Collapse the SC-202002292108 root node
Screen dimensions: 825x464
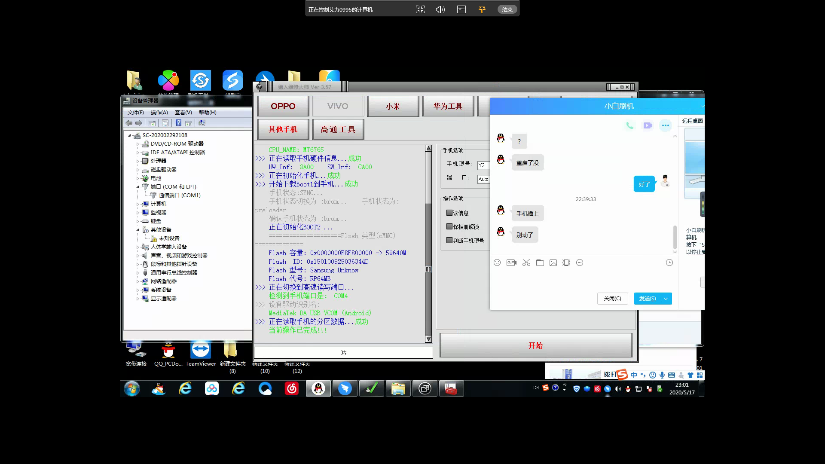[x=129, y=135]
